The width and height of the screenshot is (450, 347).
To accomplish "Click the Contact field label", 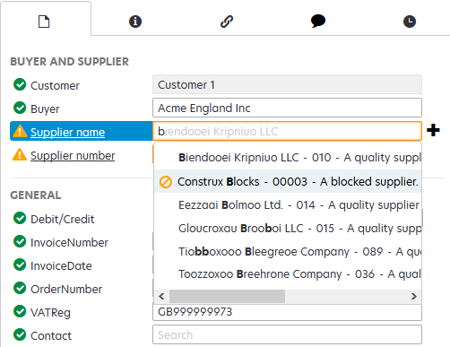I will (51, 335).
